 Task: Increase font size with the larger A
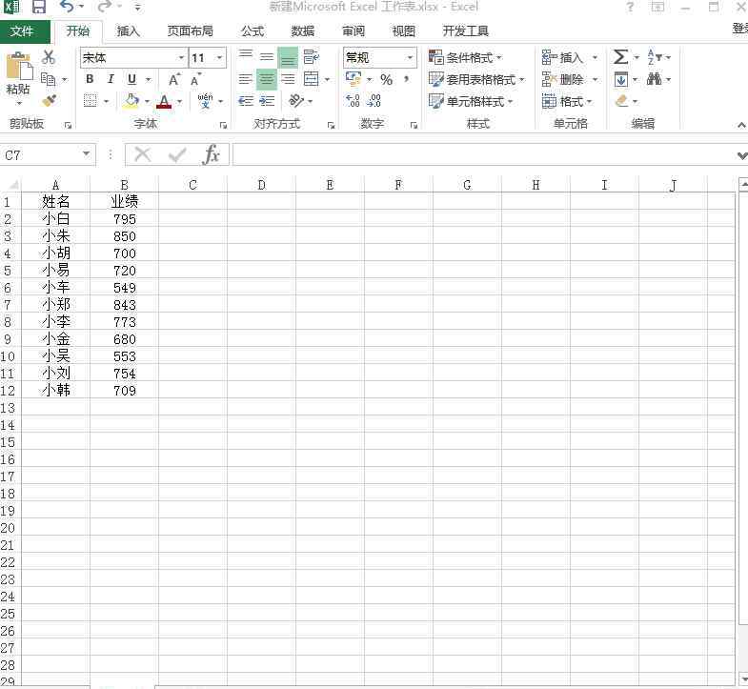174,79
